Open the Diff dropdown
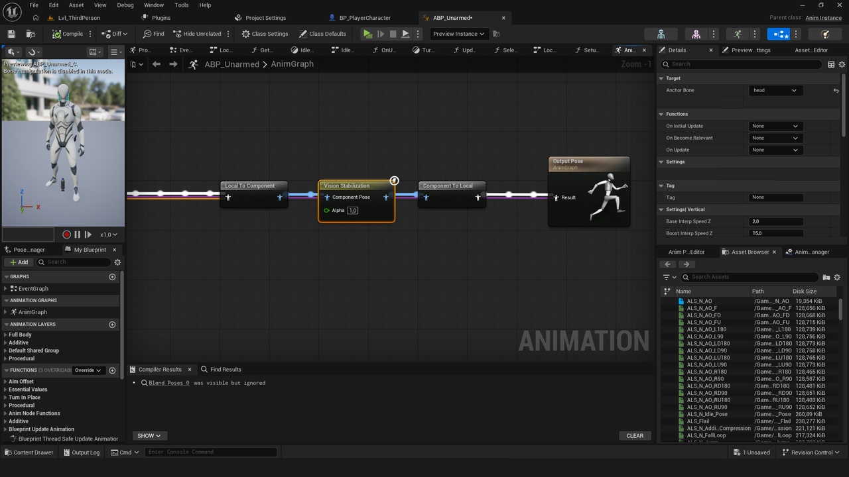This screenshot has height=477, width=849. [115, 34]
